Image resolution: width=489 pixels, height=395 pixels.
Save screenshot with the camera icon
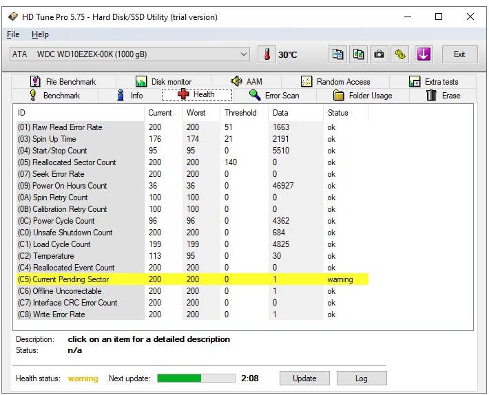tap(379, 54)
